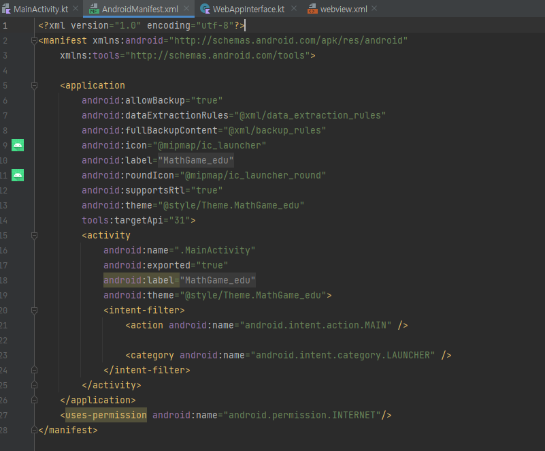Select the AndroidManifest.xml tab
Screen dimensions: 545x451
tap(139, 9)
